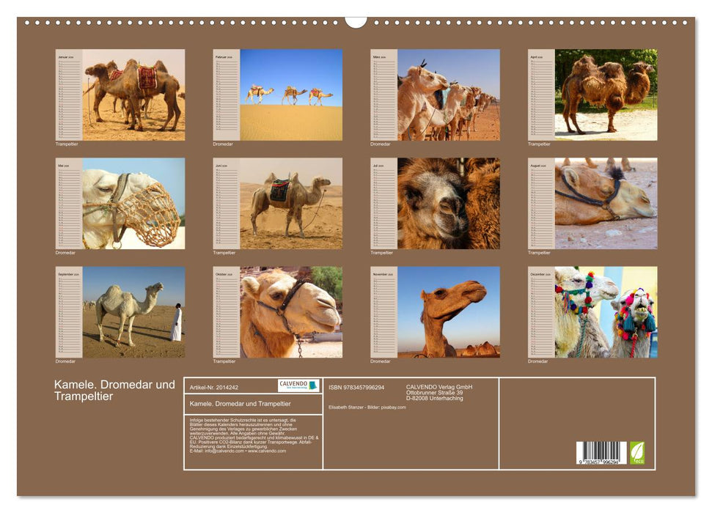Click the CALVENDO logo badge
The image size is (712, 513).
298,385
